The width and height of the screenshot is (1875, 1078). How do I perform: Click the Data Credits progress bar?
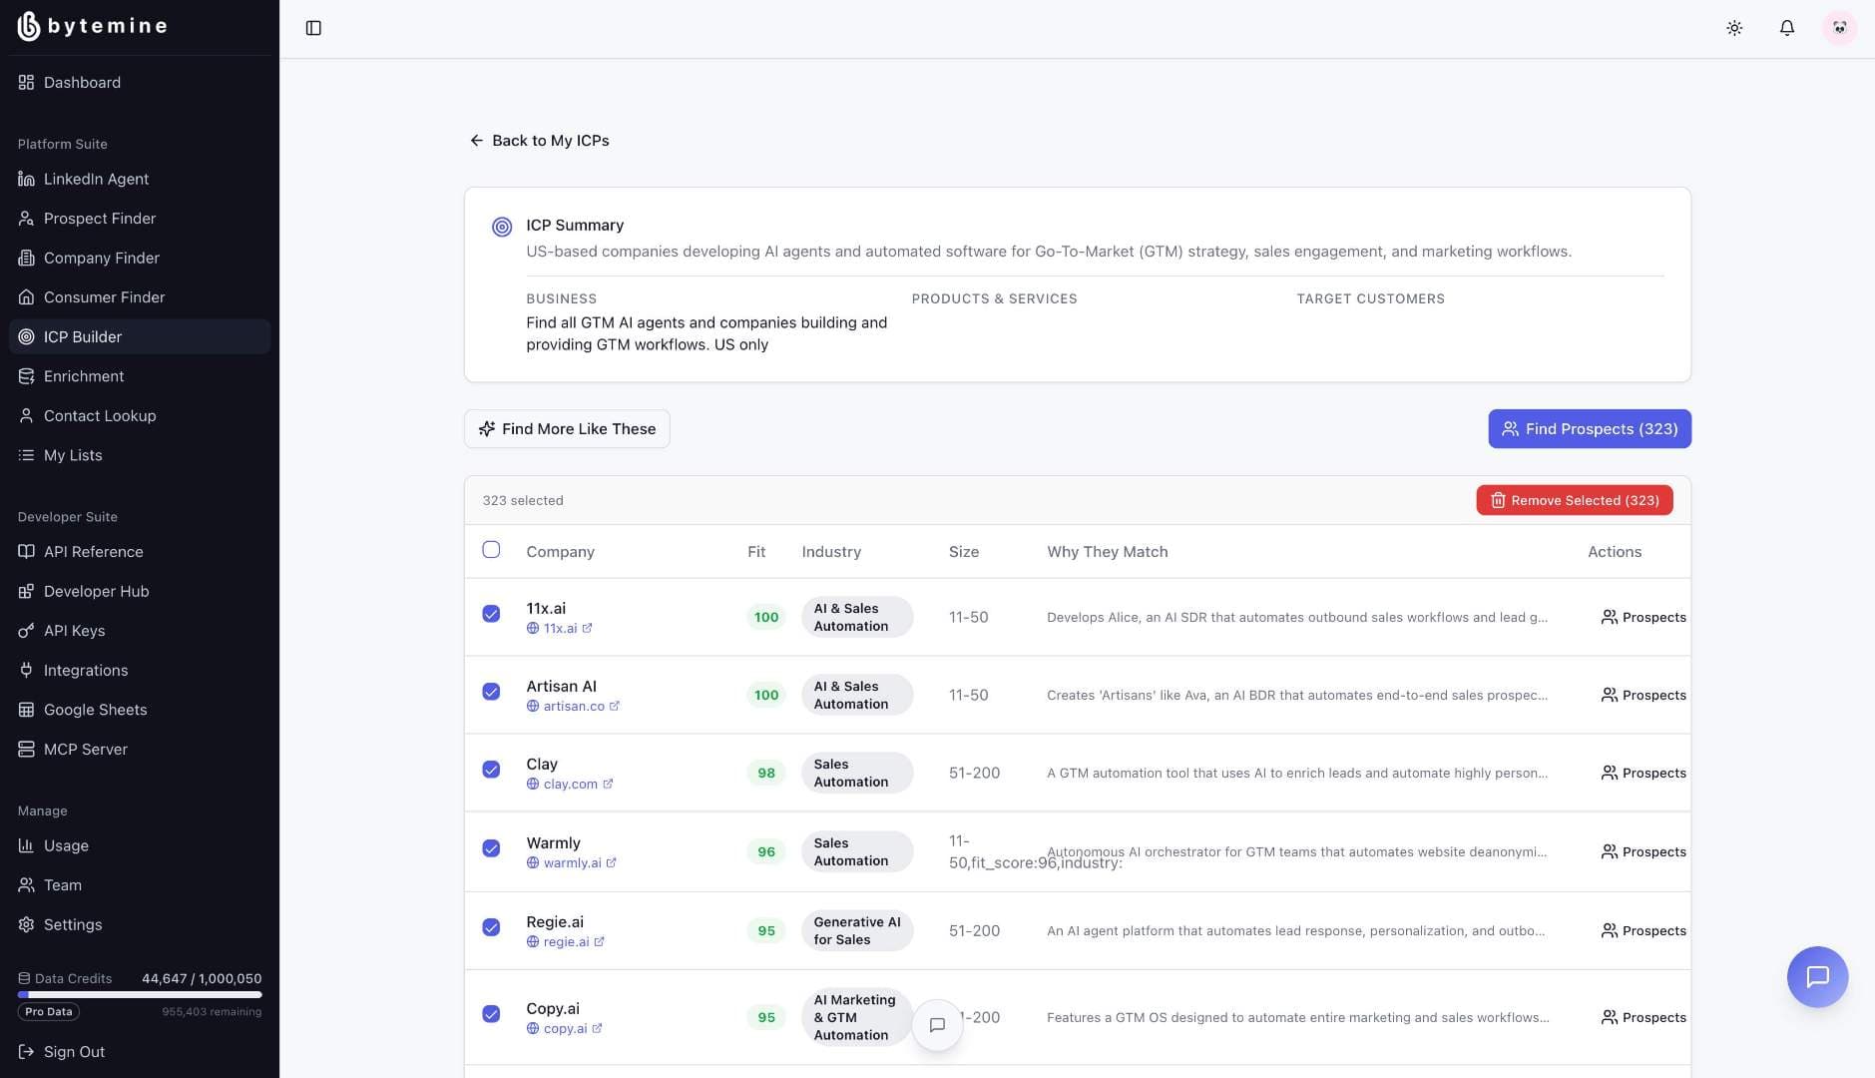[x=139, y=994]
